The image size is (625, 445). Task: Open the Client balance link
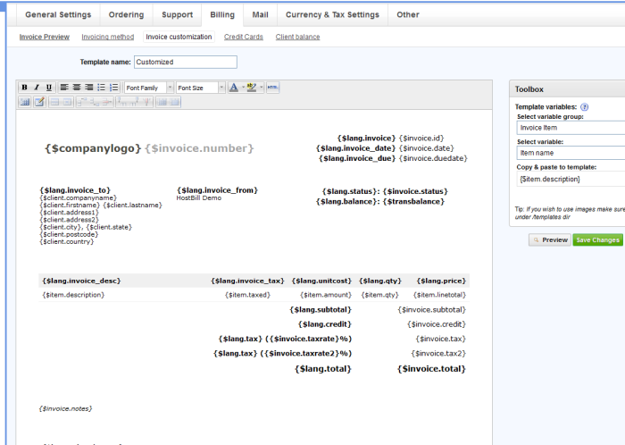(x=297, y=37)
